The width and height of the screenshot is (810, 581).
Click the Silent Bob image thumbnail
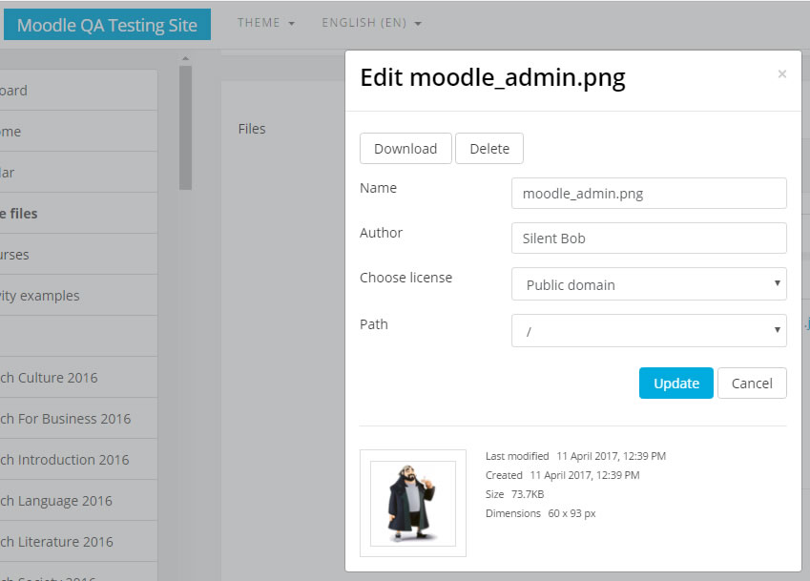point(413,503)
